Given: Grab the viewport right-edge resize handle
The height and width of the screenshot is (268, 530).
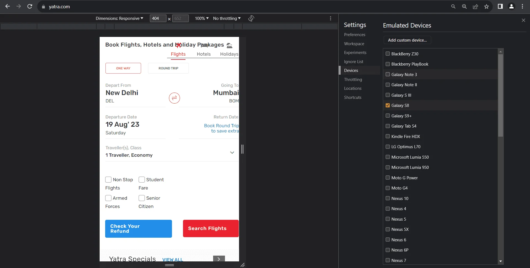Looking at the screenshot, I should pyautogui.click(x=242, y=149).
